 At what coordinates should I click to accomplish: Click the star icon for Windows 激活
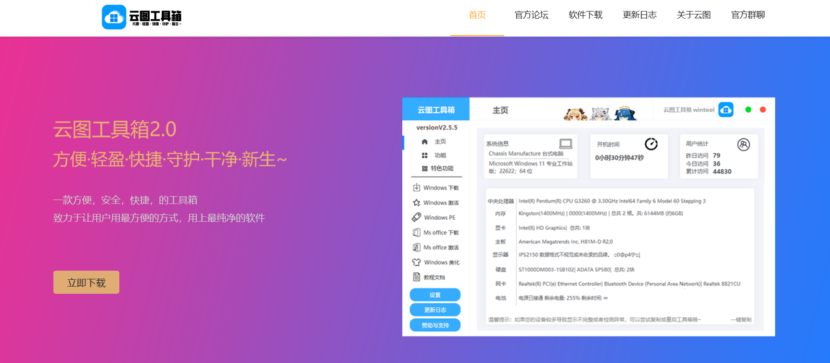[416, 202]
